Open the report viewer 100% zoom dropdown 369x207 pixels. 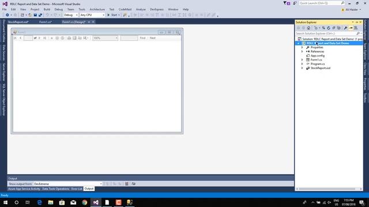click(105, 38)
